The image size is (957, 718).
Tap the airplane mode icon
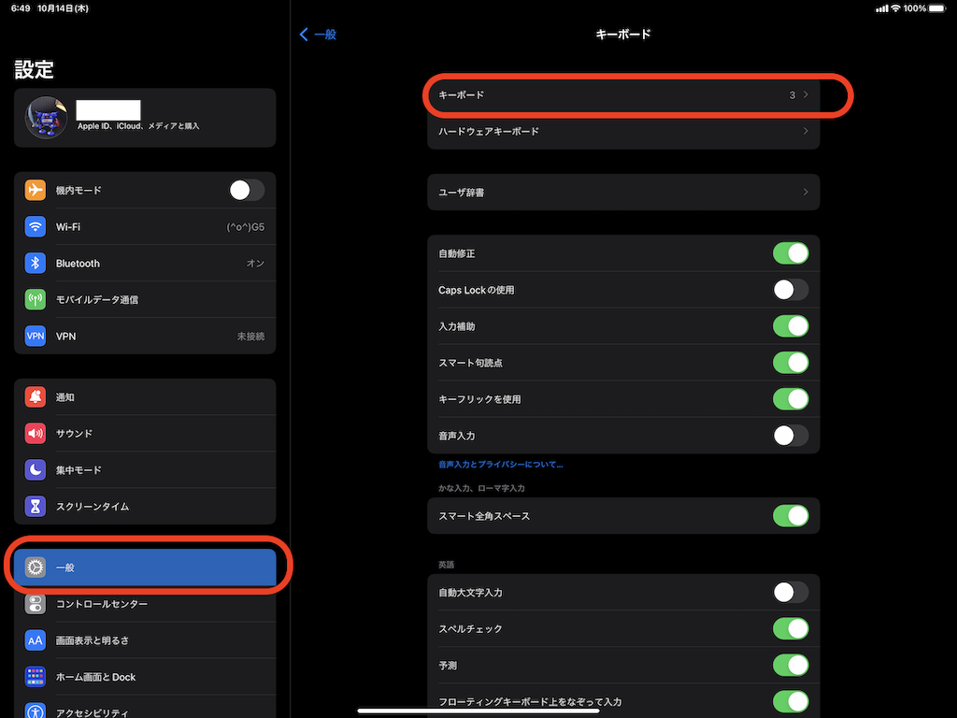click(x=36, y=190)
